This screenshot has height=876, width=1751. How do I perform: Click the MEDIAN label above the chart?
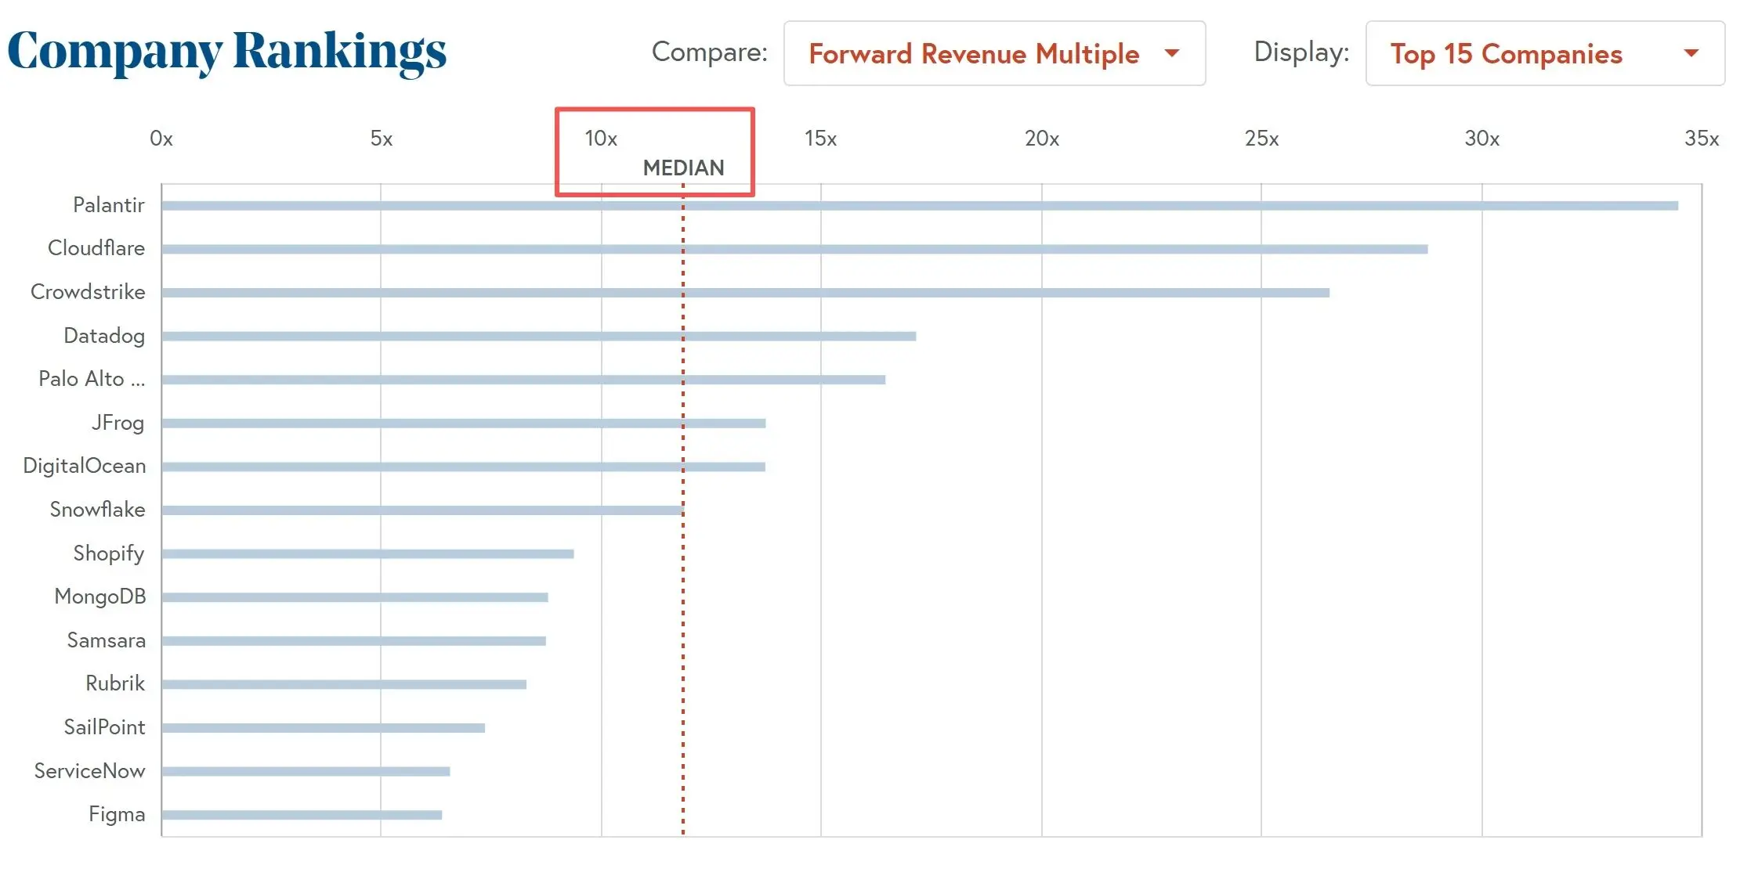(683, 168)
